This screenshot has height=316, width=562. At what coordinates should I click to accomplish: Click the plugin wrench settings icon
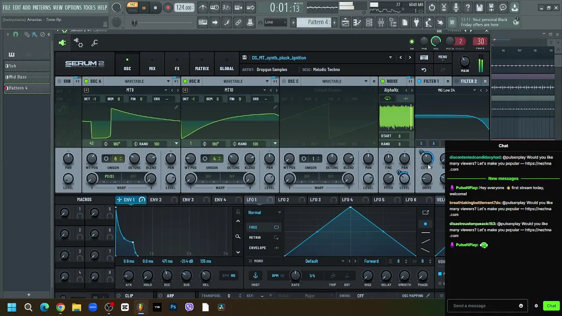[x=94, y=43]
